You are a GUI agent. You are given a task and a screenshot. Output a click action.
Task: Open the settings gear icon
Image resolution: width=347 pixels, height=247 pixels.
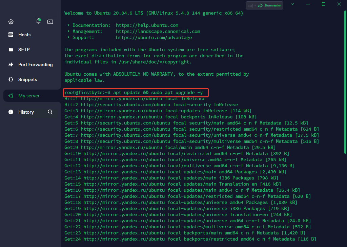11,22
